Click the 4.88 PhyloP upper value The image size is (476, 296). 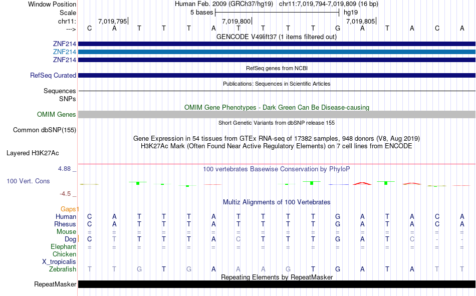(64, 169)
